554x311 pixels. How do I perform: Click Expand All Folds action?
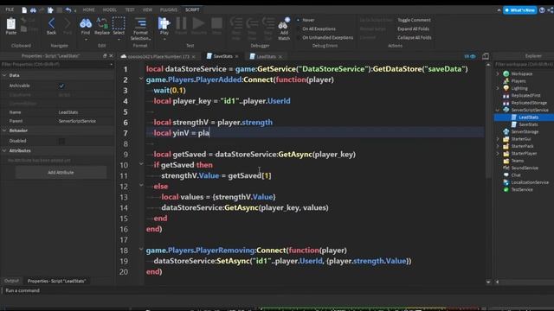(414, 29)
